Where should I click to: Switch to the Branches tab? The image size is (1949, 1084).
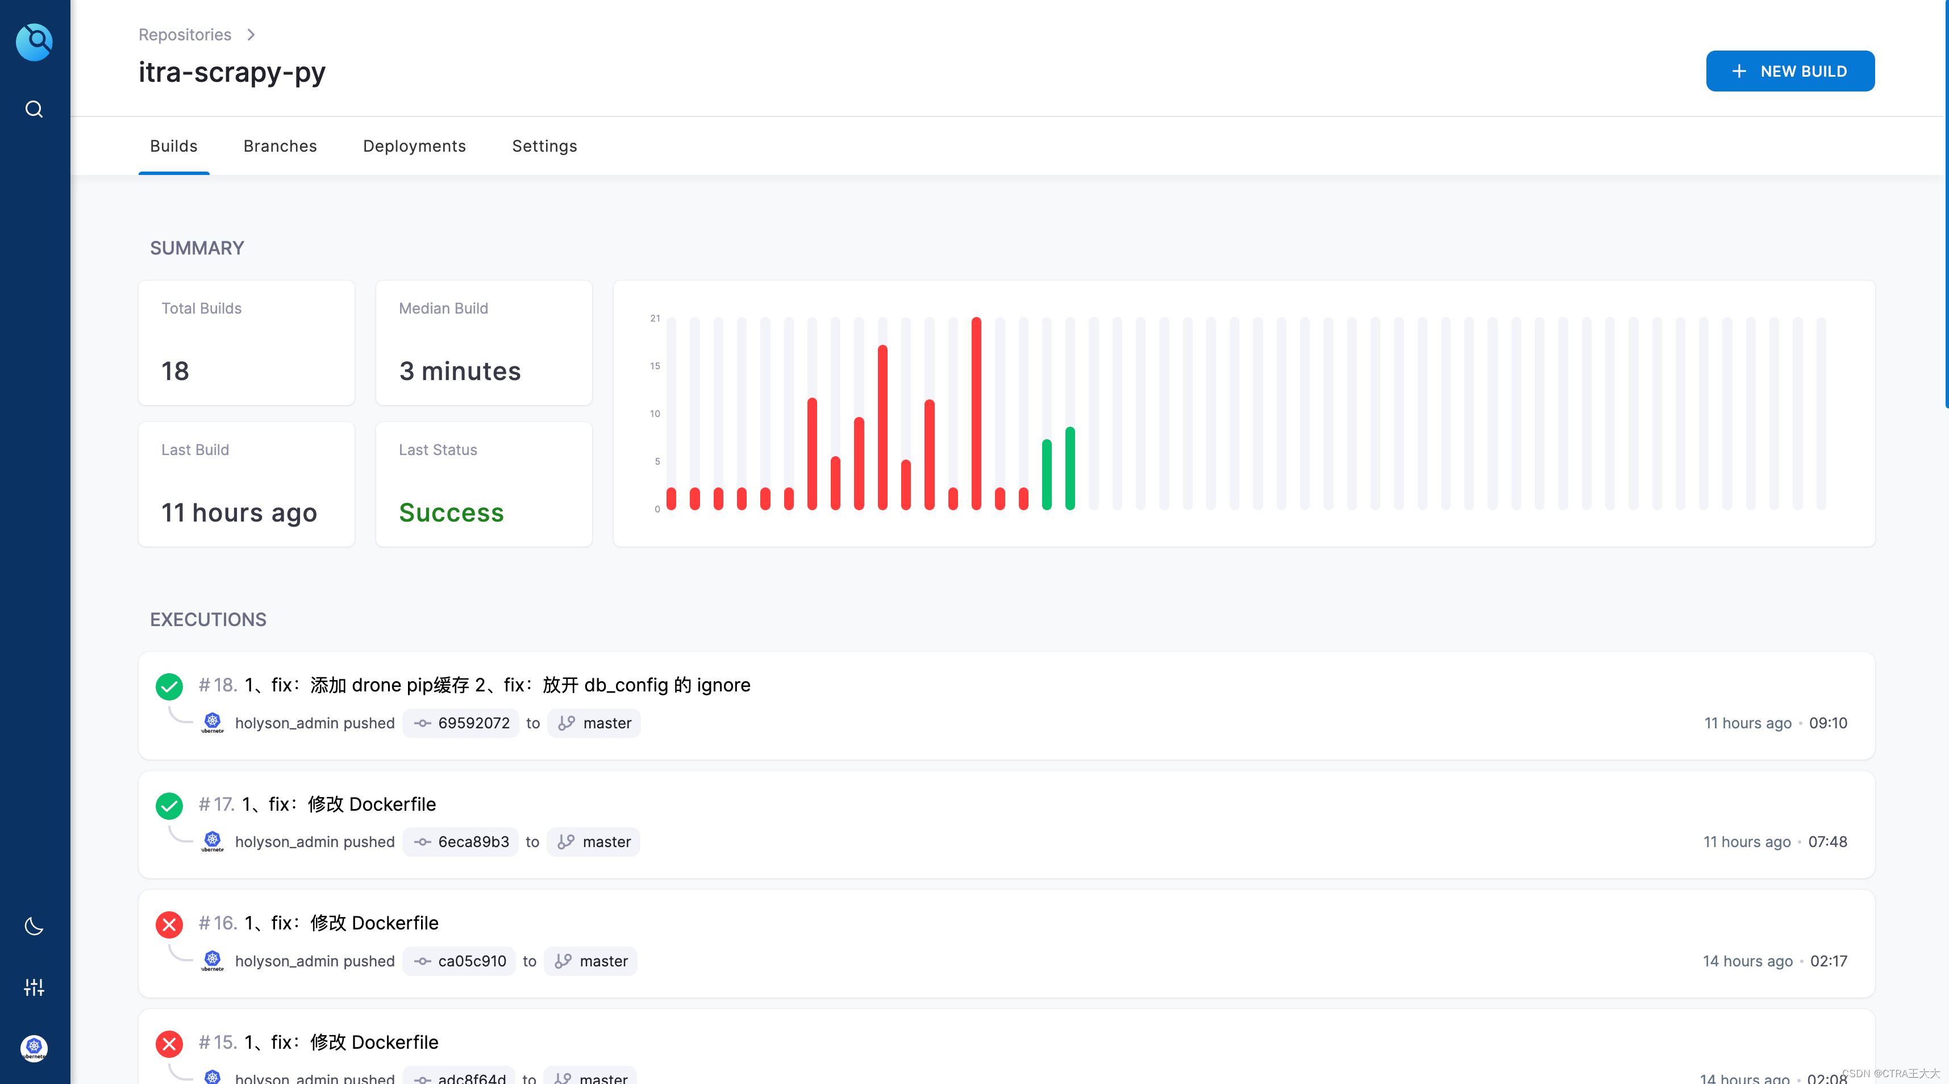(280, 146)
